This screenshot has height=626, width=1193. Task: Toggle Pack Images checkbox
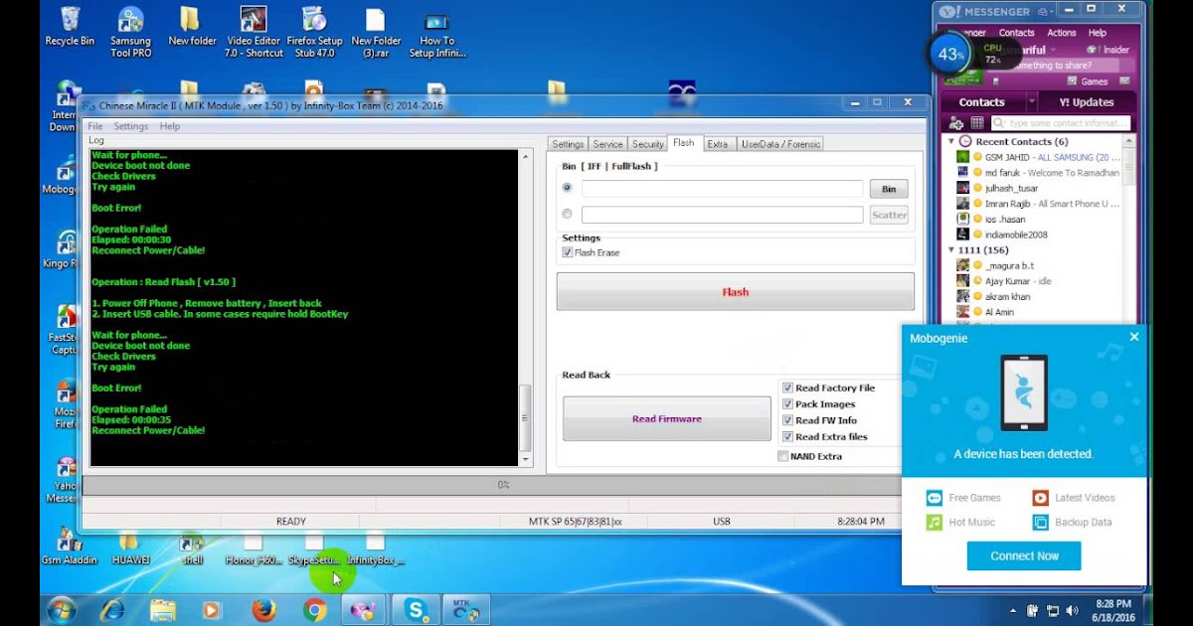click(x=787, y=404)
